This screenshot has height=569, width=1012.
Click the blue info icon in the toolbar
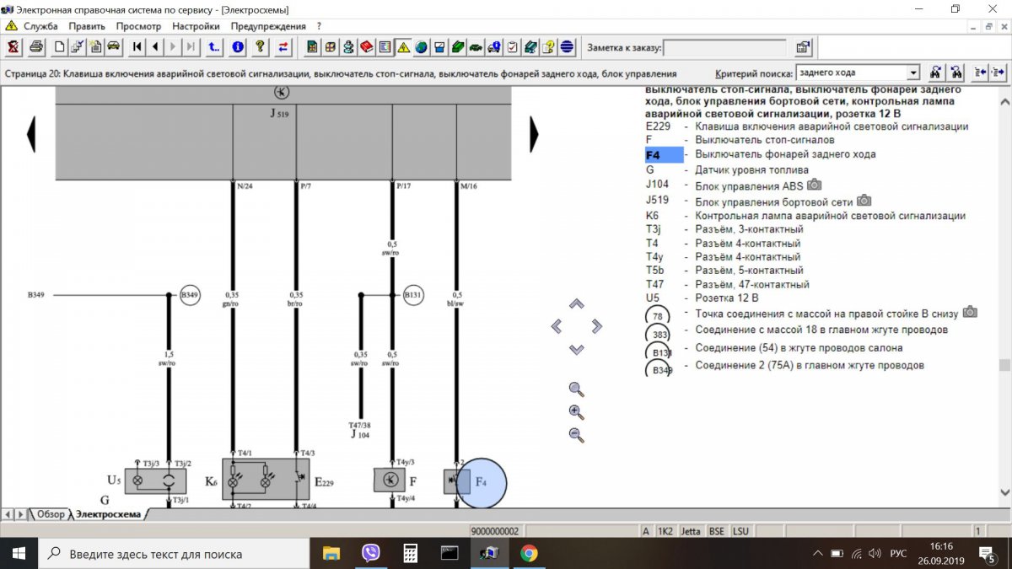pyautogui.click(x=238, y=47)
